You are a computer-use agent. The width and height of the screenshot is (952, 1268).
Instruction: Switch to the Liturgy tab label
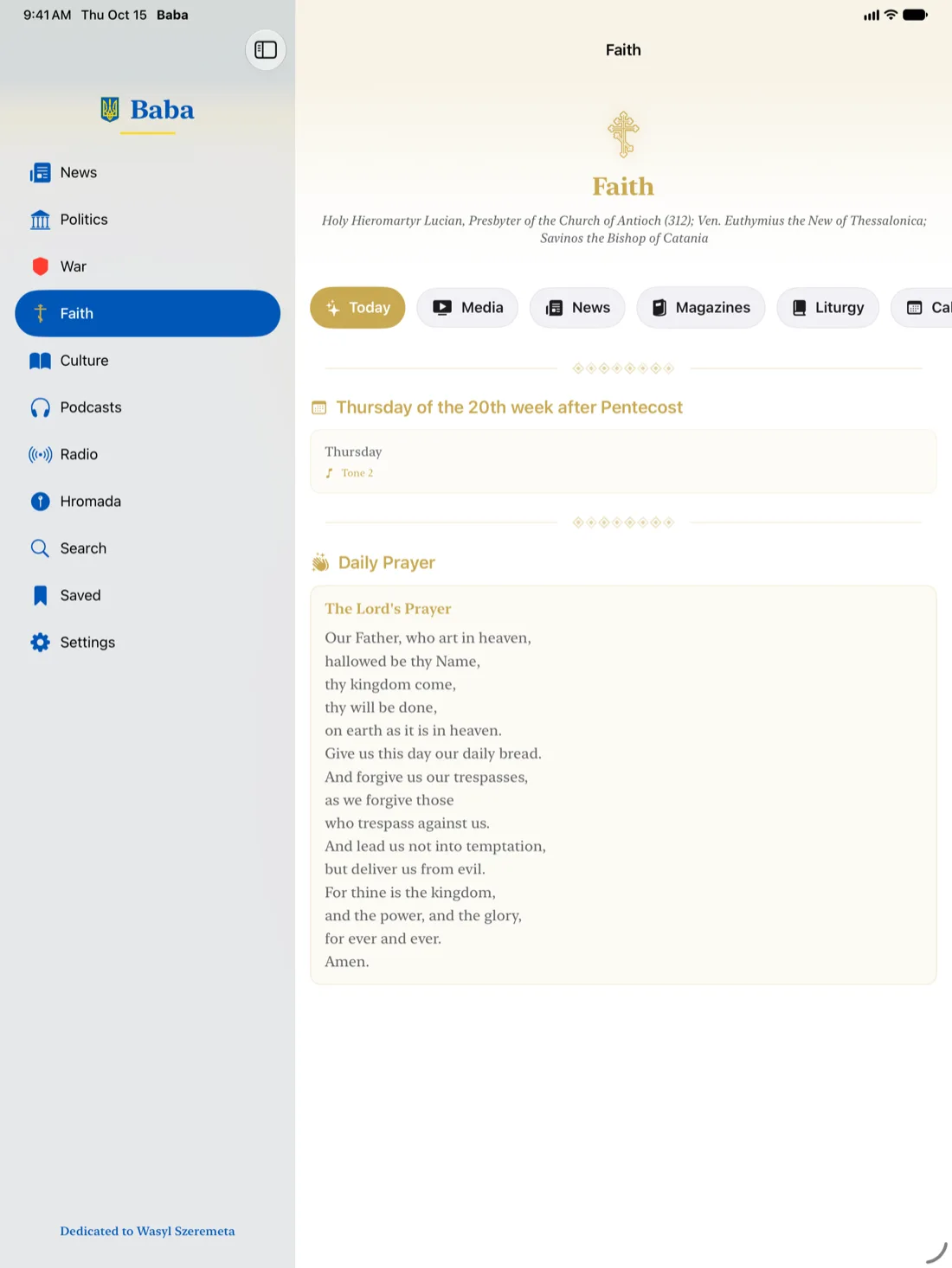click(x=839, y=307)
